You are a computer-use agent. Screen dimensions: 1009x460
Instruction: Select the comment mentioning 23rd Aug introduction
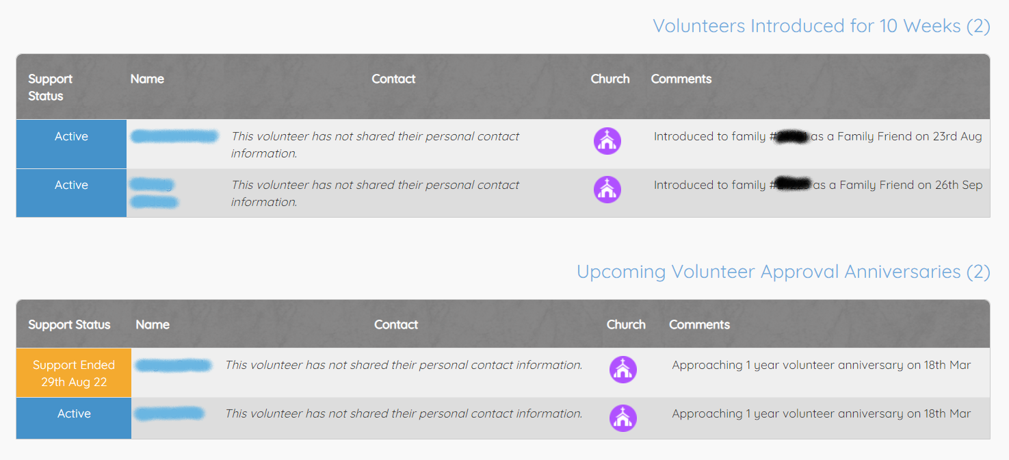817,137
